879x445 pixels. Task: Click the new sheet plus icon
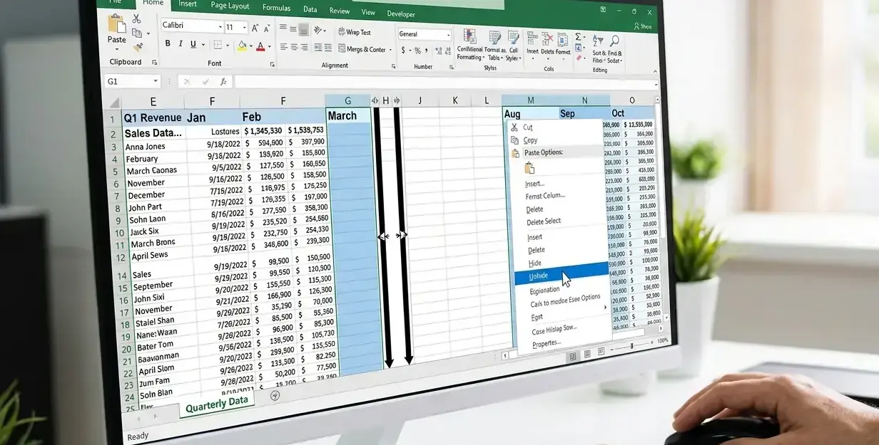pos(275,396)
